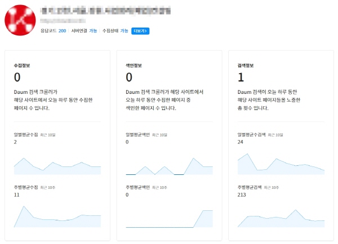Click daily crawl average value 2
The width and height of the screenshot is (338, 244).
pyautogui.click(x=15, y=142)
